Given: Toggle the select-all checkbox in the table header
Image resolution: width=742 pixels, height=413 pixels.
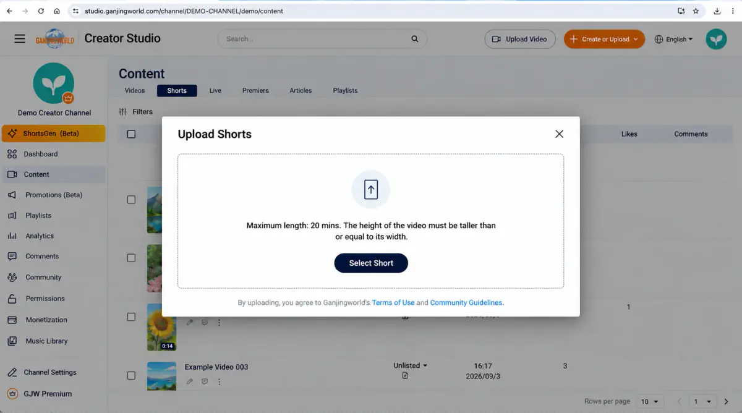Looking at the screenshot, I should tap(131, 134).
